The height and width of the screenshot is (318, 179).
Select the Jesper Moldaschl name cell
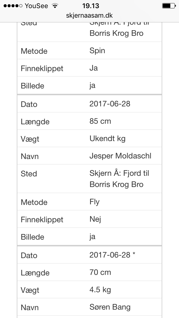121,156
